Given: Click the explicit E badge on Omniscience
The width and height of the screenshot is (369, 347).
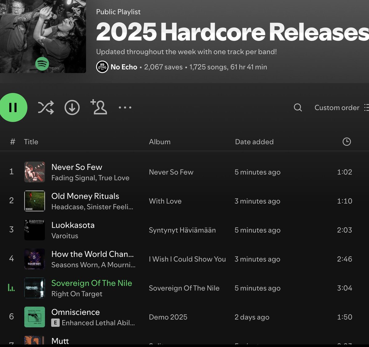Looking at the screenshot, I should (55, 323).
